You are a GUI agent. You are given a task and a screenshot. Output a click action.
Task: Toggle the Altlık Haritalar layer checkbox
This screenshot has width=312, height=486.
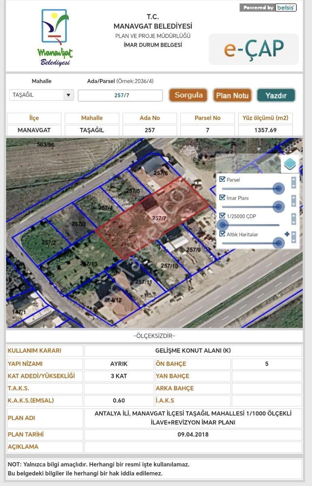(x=222, y=234)
